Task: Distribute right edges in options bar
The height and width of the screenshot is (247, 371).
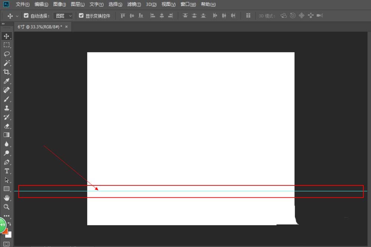Action: (233, 16)
